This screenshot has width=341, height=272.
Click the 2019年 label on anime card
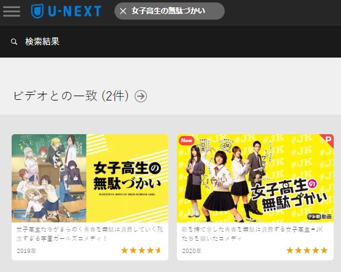(x=26, y=251)
